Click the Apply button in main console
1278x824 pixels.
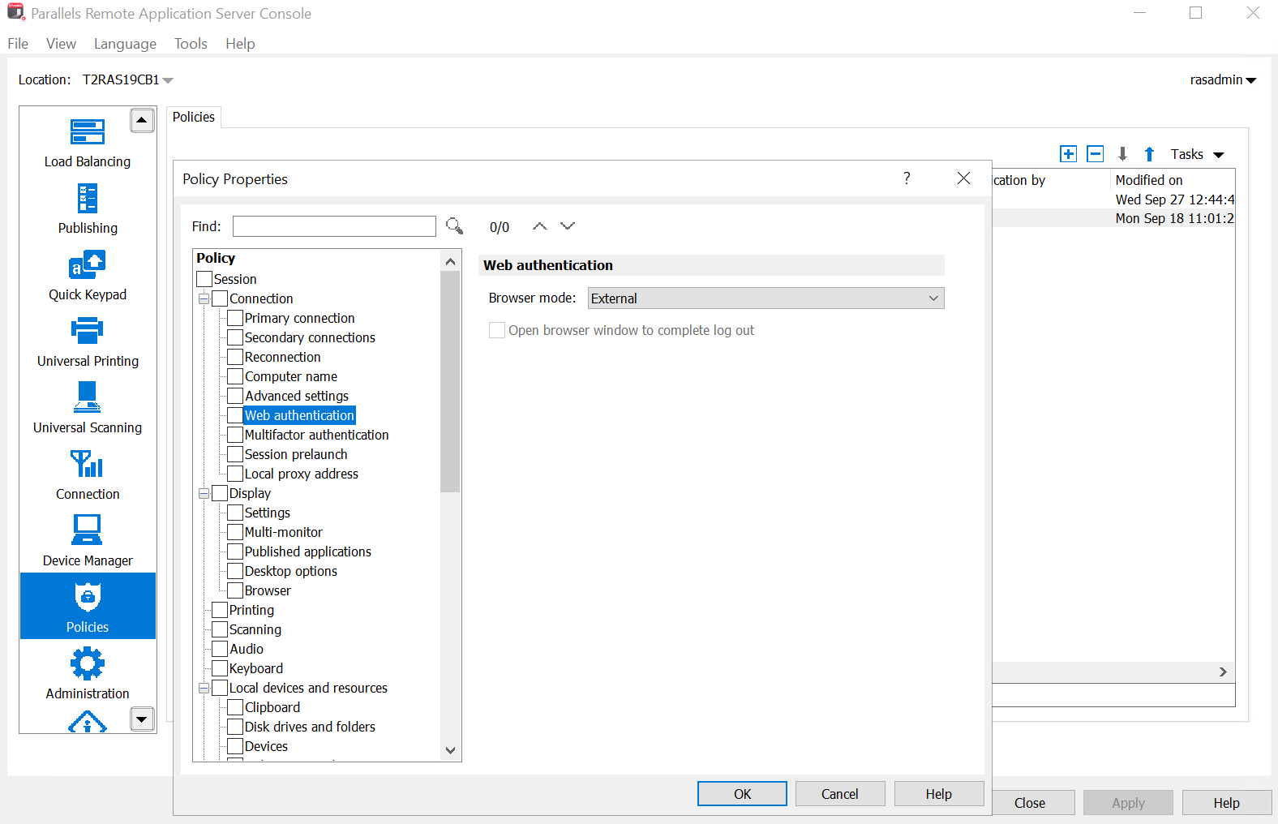pos(1128,803)
